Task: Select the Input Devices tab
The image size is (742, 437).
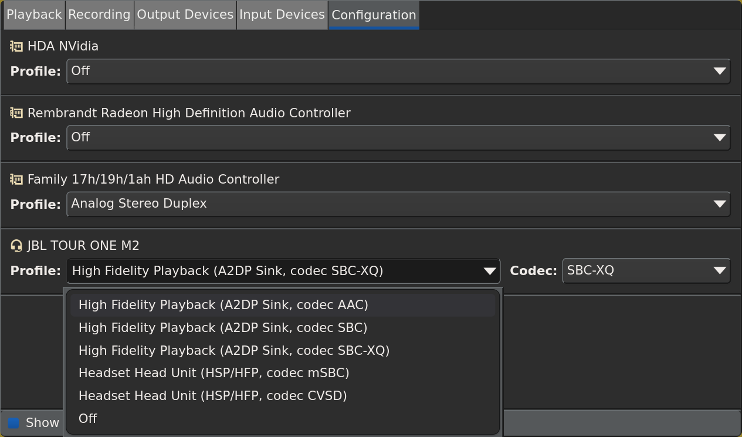Action: point(282,15)
